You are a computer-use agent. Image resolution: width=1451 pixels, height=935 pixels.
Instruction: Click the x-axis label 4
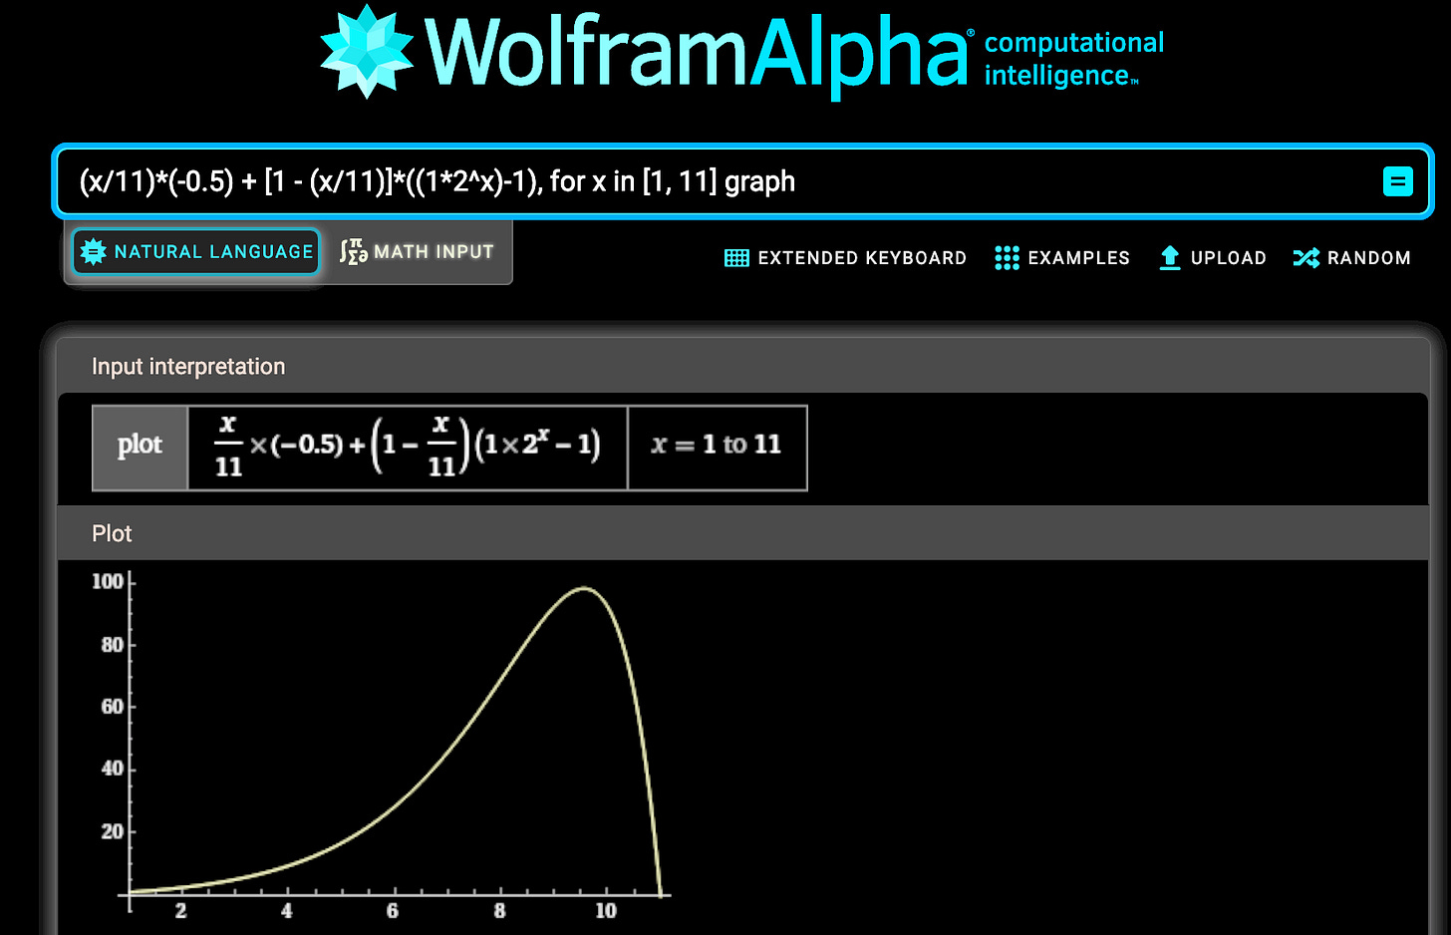[x=287, y=911]
